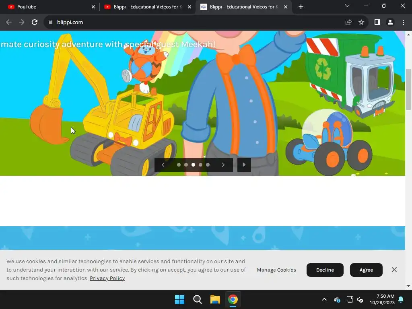
Task: Click scrollbar down arrow
Action: [409, 286]
